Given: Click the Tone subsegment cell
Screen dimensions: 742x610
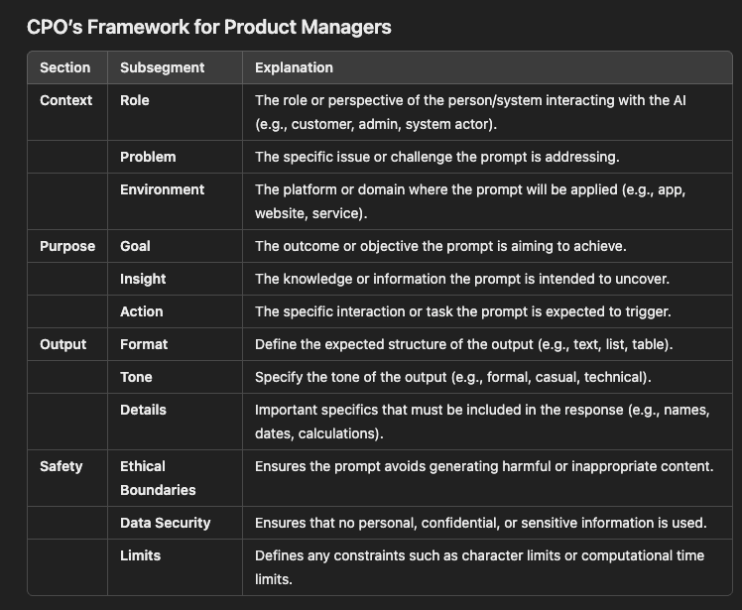Looking at the screenshot, I should [136, 377].
